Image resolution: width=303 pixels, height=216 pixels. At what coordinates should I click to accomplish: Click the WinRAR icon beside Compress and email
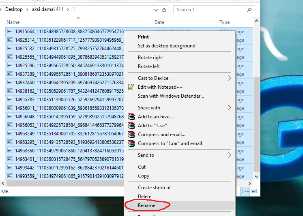tap(131, 135)
